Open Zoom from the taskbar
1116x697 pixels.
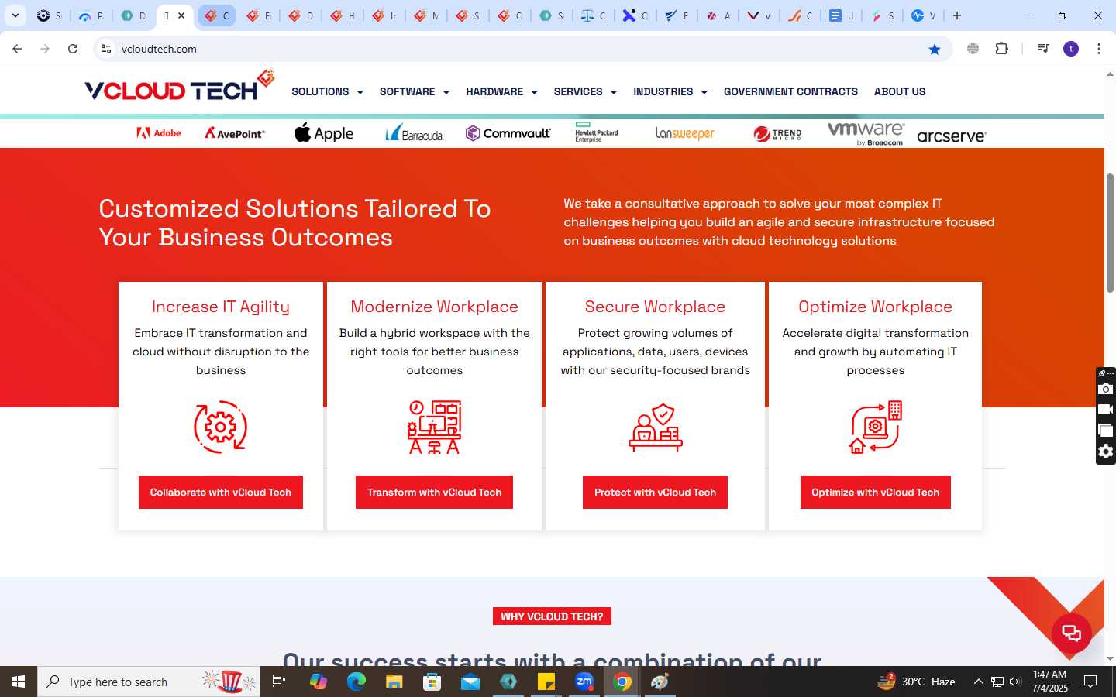[584, 682]
